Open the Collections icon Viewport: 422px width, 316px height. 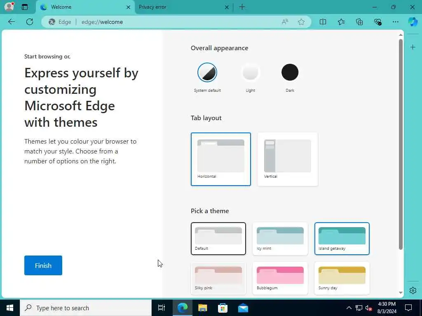(x=359, y=22)
